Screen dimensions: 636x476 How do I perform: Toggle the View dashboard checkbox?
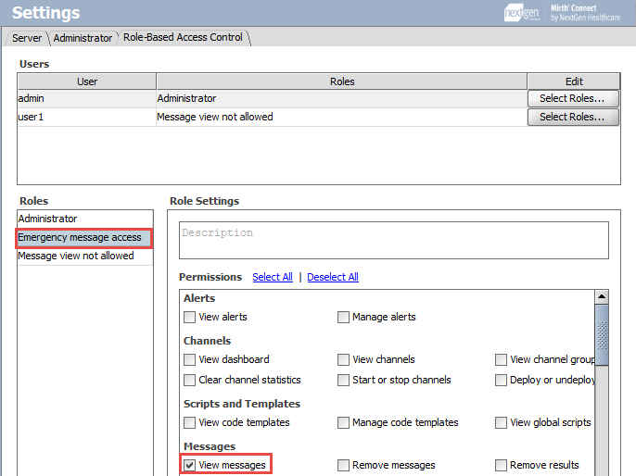(x=190, y=359)
